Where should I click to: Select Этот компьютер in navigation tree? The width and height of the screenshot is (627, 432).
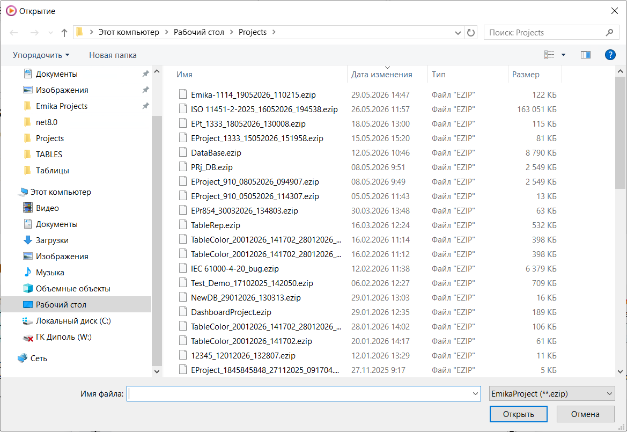click(x=61, y=192)
